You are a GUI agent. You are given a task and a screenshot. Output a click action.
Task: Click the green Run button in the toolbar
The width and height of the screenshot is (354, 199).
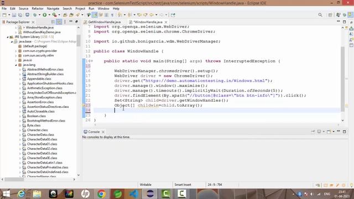coord(44,15)
